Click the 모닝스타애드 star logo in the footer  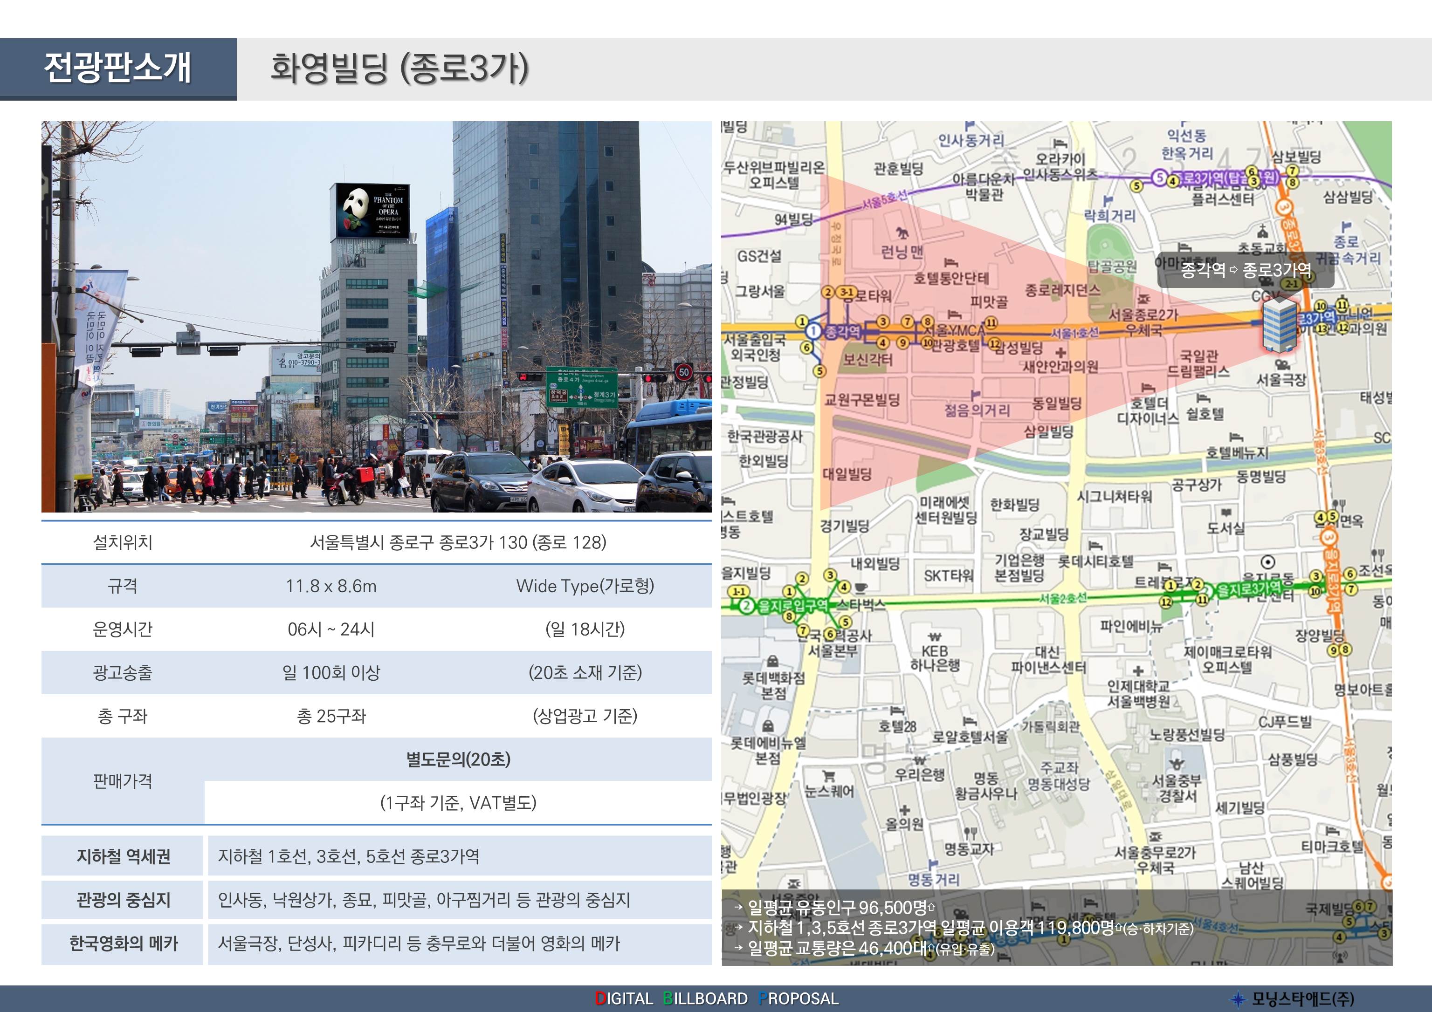[x=1238, y=998]
